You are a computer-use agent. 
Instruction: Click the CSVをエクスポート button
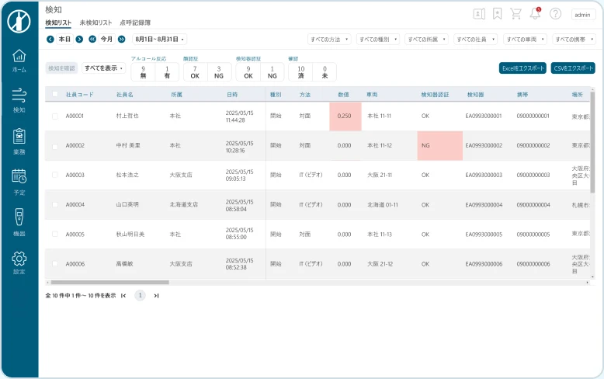click(573, 68)
